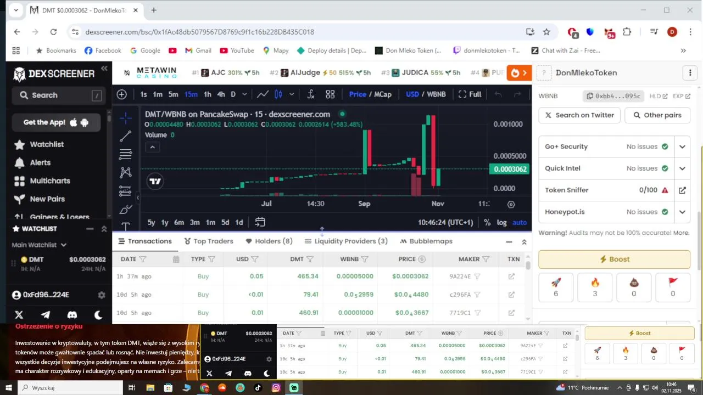Switch chart to line style icon
Viewport: 703px width, 395px height.
(x=263, y=94)
